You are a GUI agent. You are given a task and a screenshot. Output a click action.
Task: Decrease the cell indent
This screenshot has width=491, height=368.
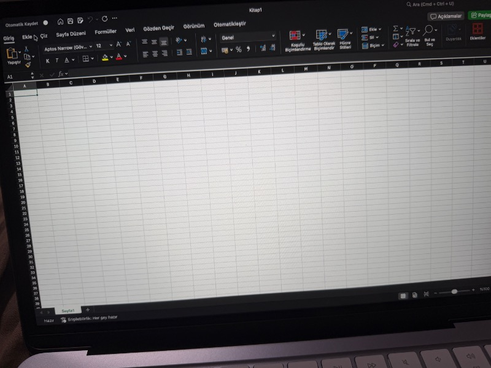179,53
